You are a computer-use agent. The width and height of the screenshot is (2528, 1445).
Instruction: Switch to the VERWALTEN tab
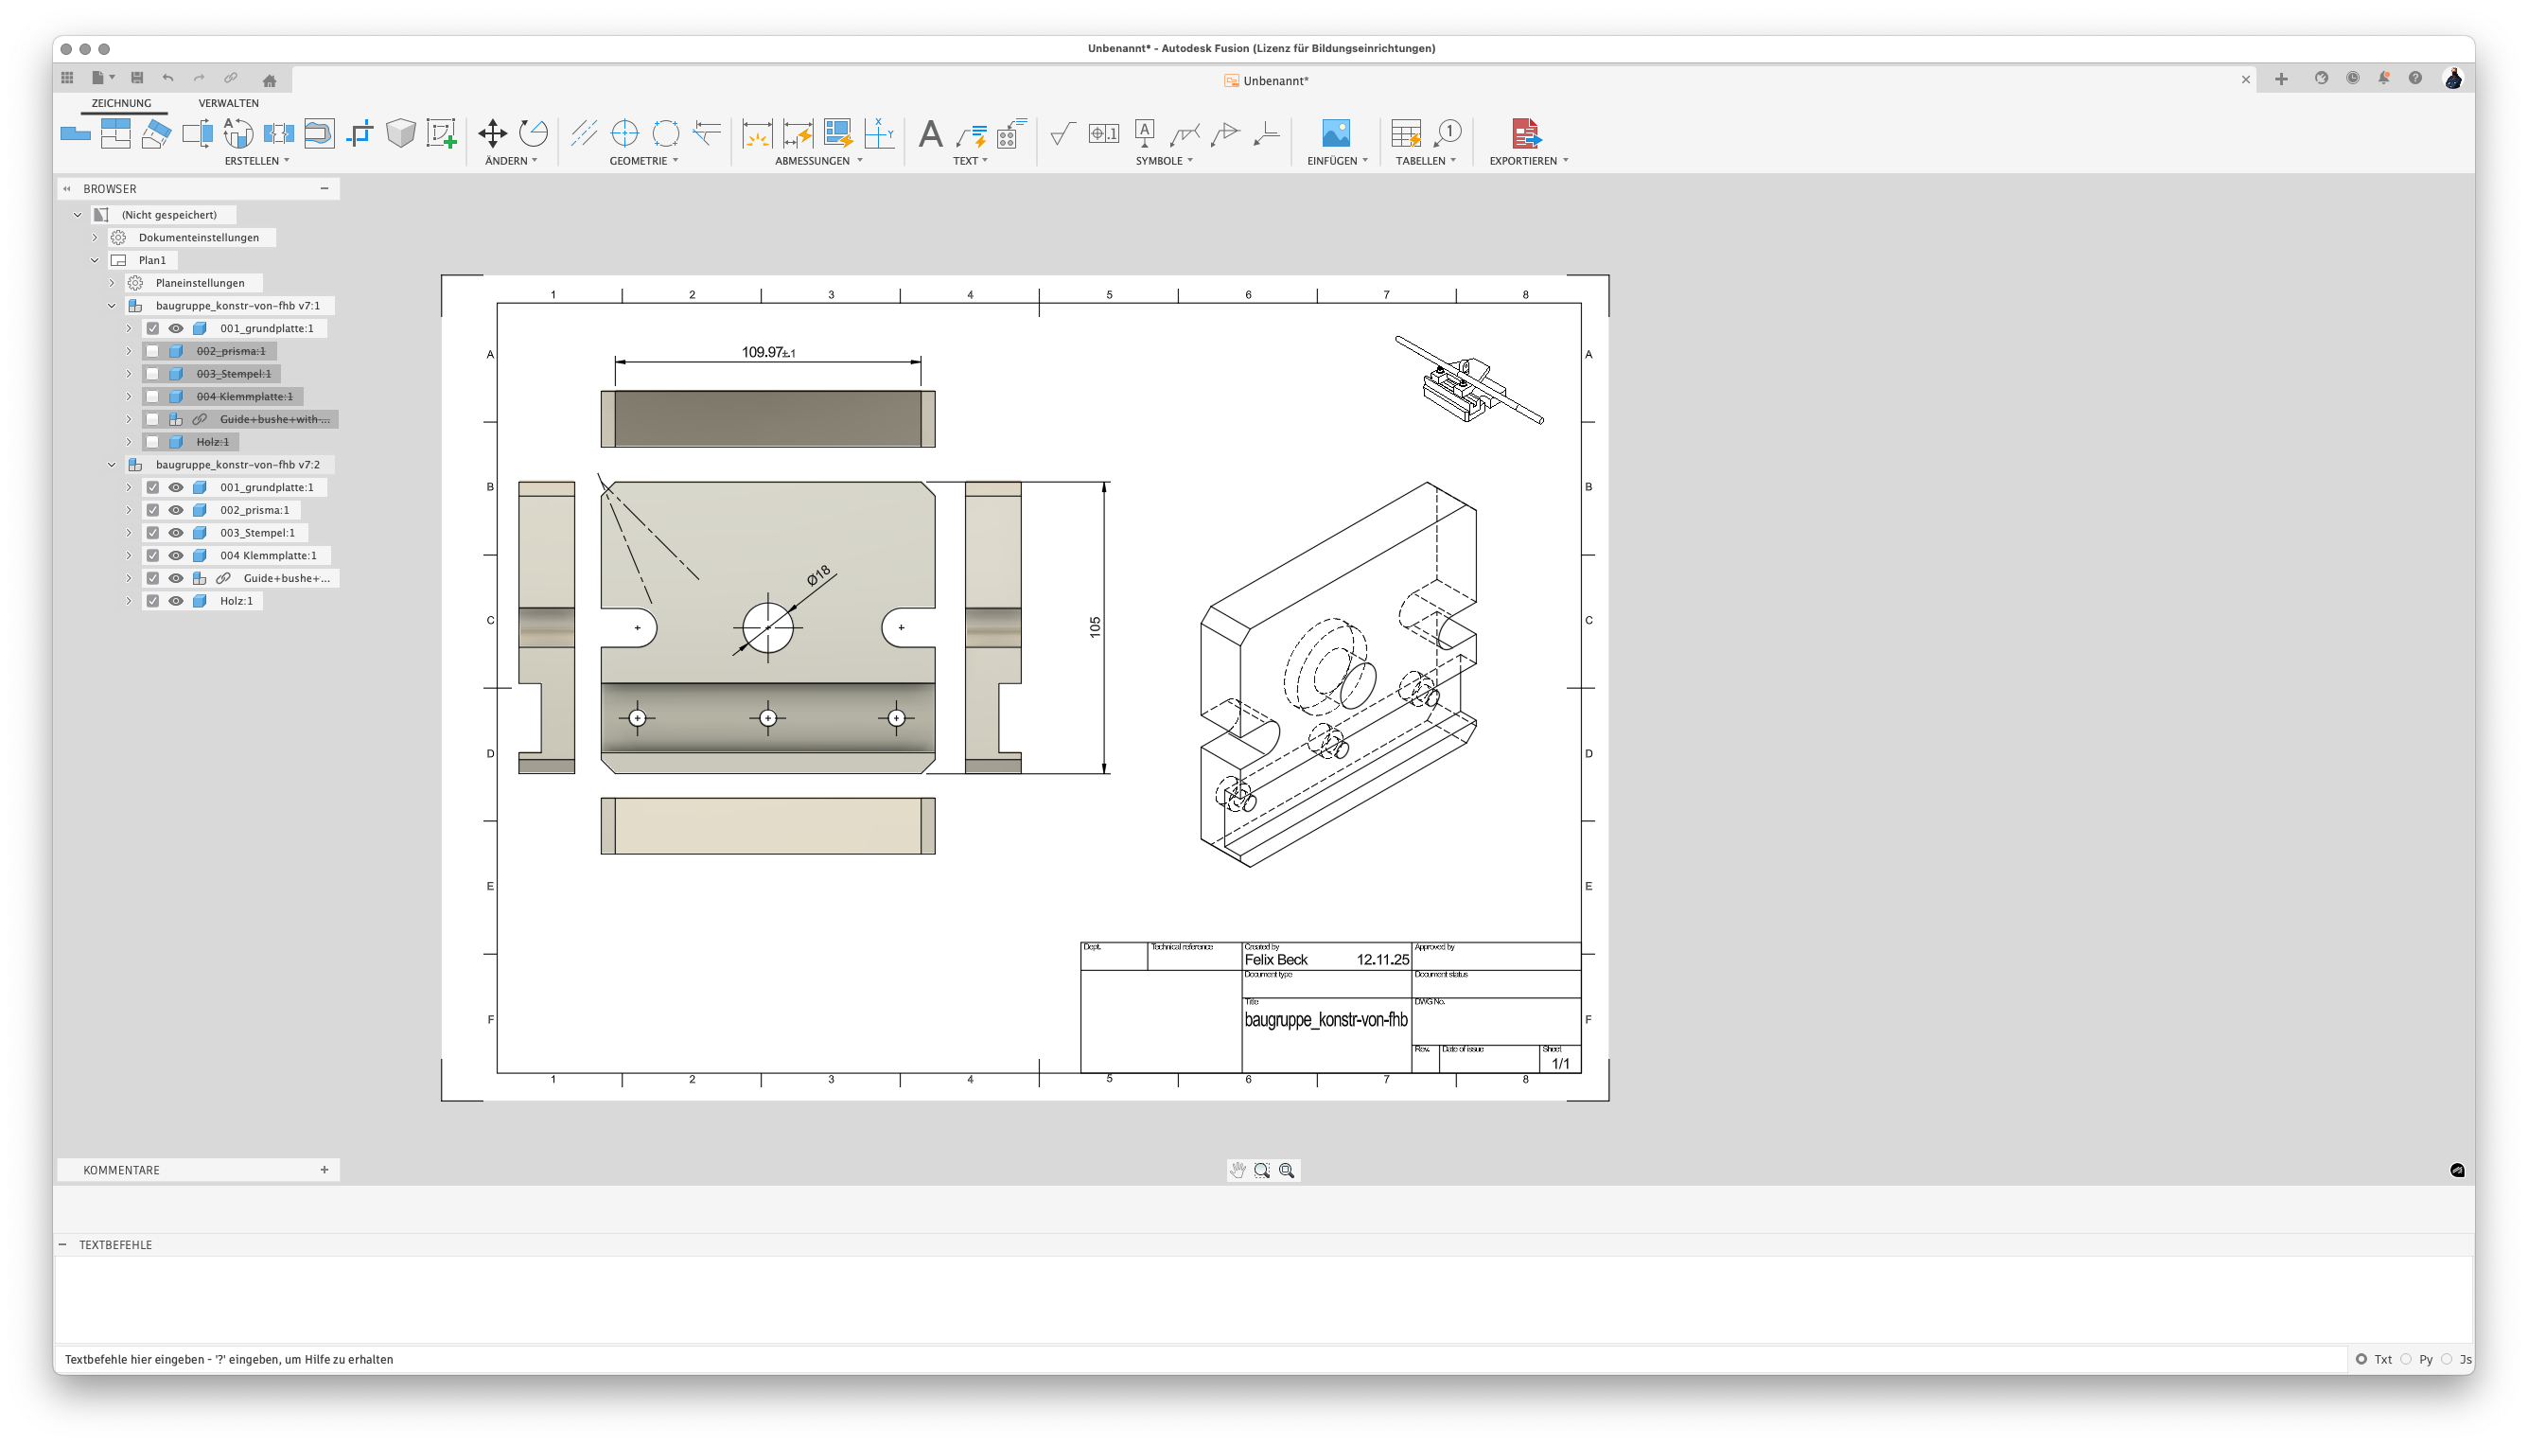[228, 103]
